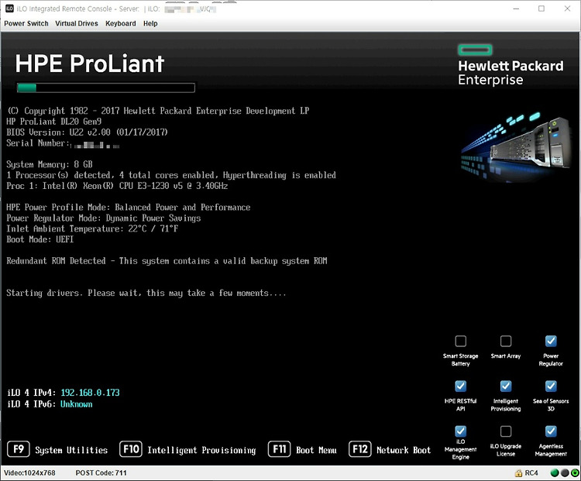
Task: Click the HPE RESTful API checkbox
Action: tap(461, 387)
